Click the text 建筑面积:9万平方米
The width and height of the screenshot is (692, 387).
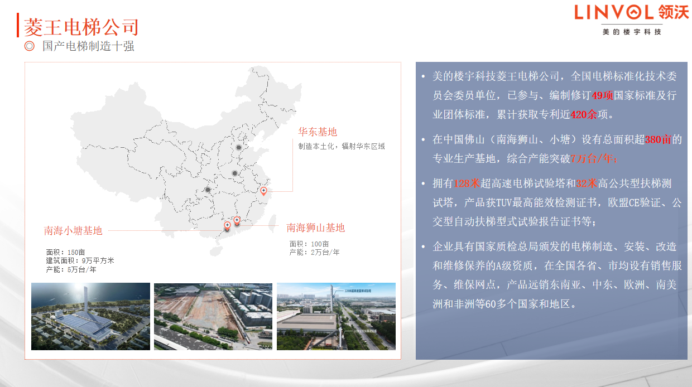click(x=80, y=260)
